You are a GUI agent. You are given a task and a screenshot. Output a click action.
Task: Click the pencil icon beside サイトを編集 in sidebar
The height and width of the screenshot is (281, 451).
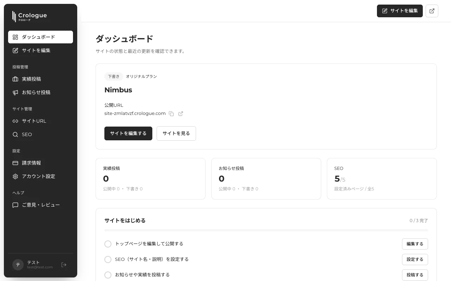[15, 50]
